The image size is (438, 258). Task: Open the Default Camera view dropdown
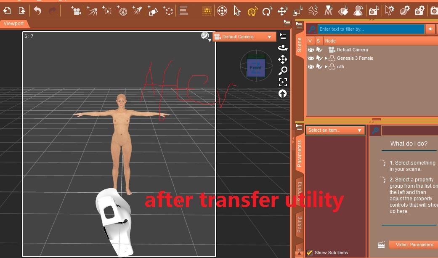pyautogui.click(x=244, y=37)
